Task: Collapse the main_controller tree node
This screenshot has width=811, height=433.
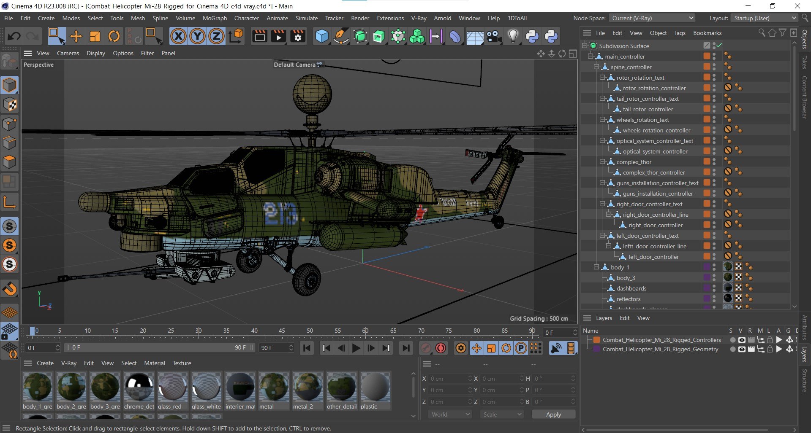Action: (x=591, y=56)
